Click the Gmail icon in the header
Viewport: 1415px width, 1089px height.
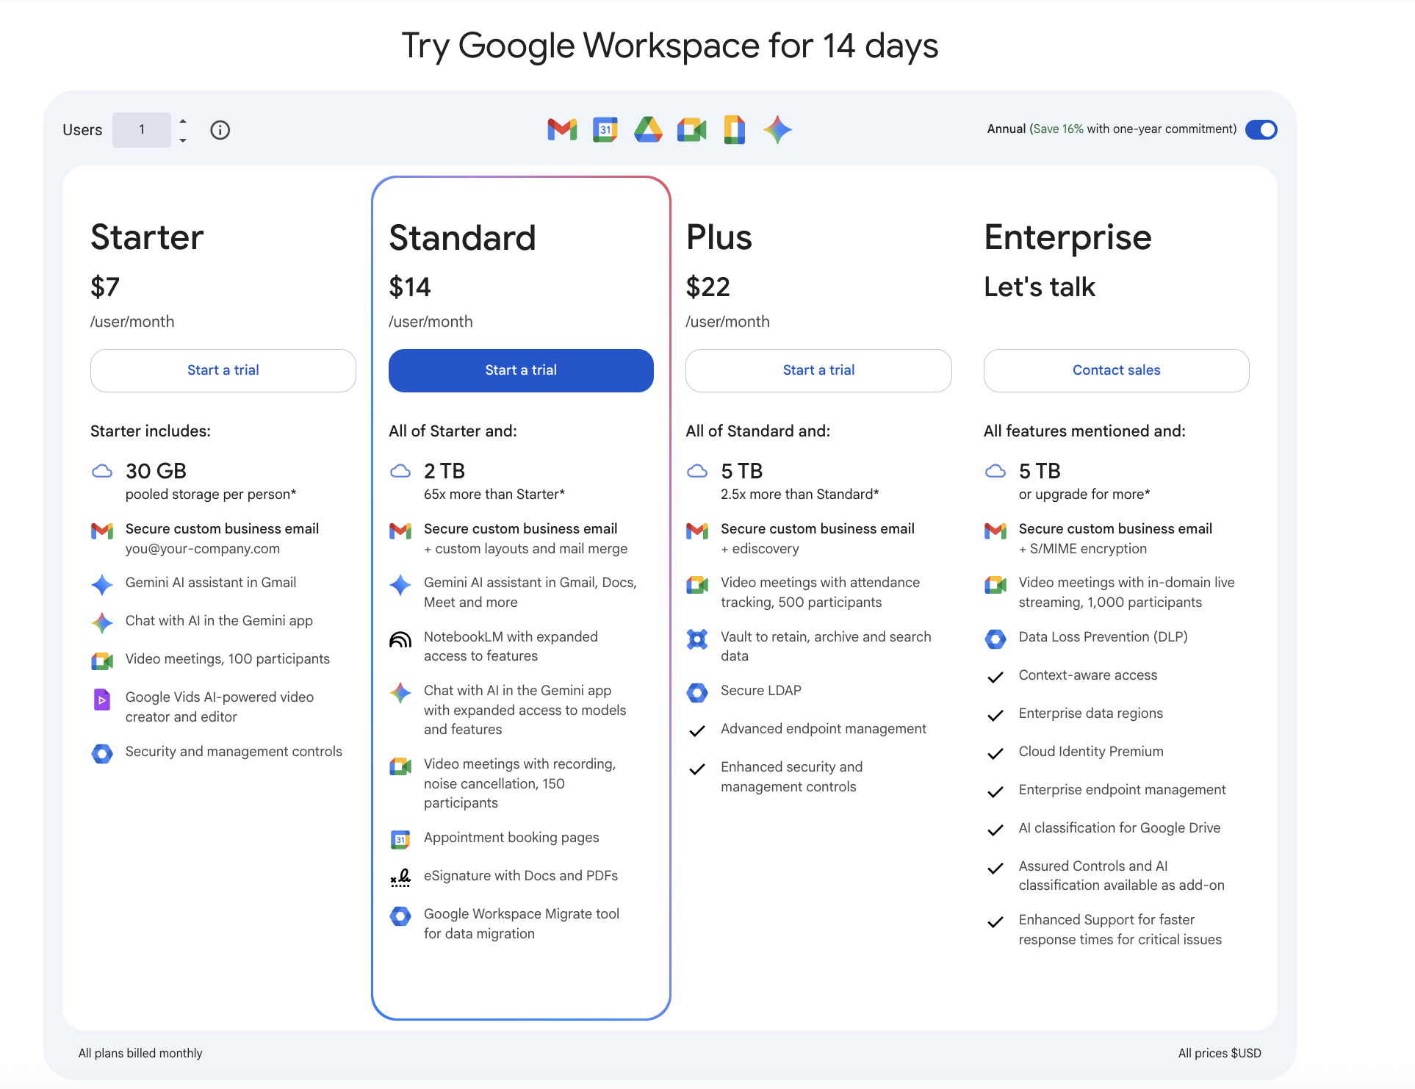coord(562,129)
